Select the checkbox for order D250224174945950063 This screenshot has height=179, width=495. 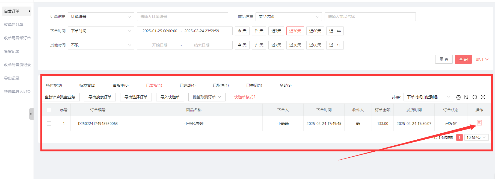tap(49, 124)
